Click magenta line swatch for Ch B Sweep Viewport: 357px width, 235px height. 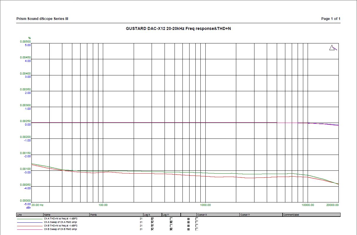(30, 229)
